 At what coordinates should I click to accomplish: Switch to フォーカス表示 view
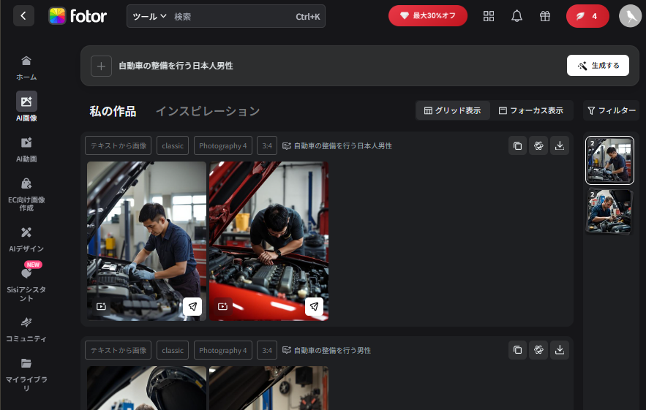(530, 110)
